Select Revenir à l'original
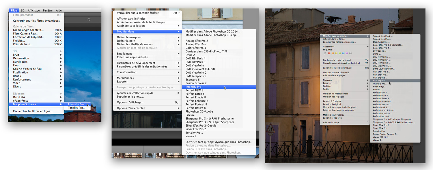This screenshot has height=170, width=433. (345, 101)
